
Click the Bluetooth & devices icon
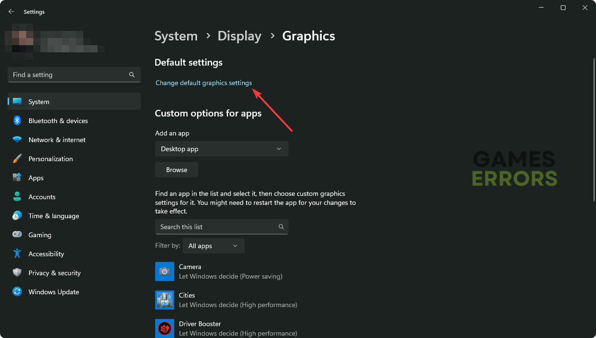pyautogui.click(x=17, y=121)
